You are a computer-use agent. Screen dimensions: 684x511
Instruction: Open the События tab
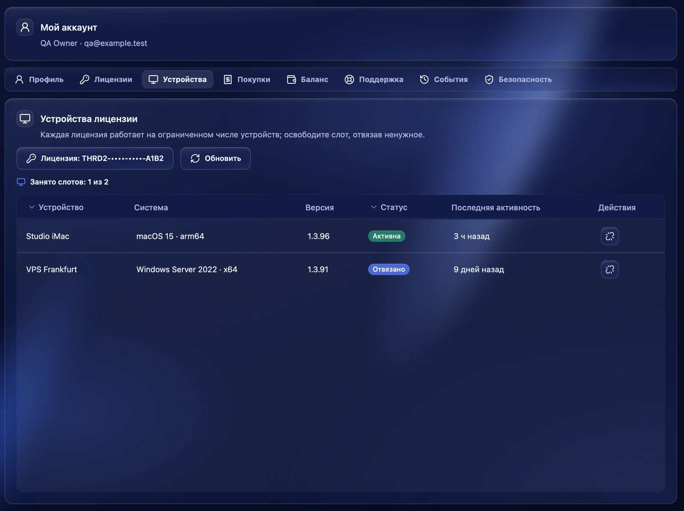point(444,79)
